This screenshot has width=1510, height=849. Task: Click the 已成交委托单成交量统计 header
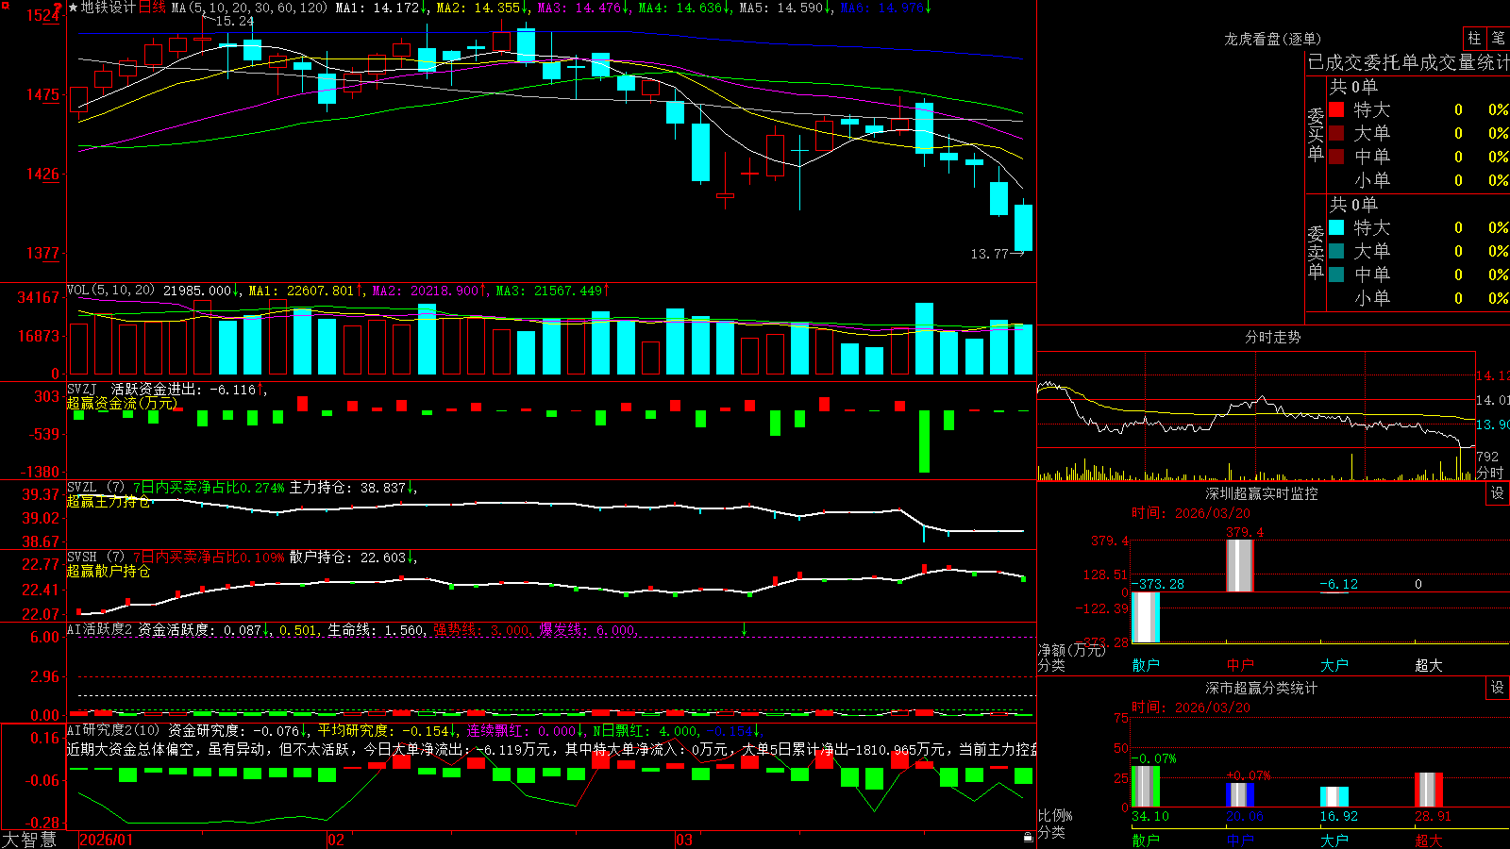[x=1408, y=62]
